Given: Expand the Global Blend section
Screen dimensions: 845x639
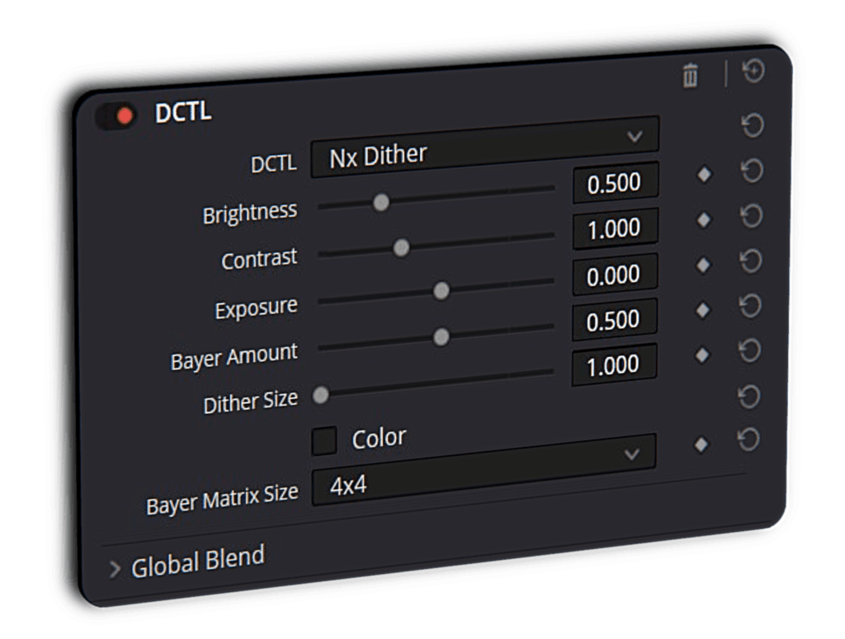Looking at the screenshot, I should coord(114,569).
